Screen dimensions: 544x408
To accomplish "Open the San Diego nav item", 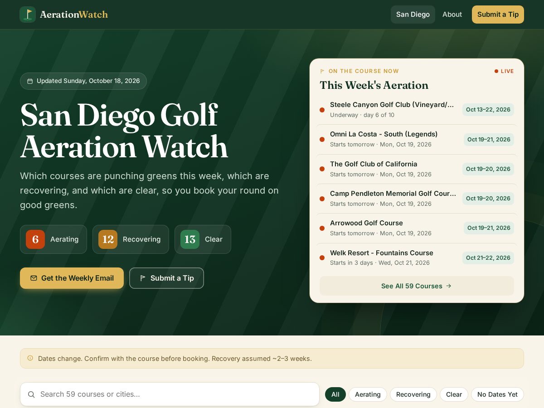I will tap(413, 15).
